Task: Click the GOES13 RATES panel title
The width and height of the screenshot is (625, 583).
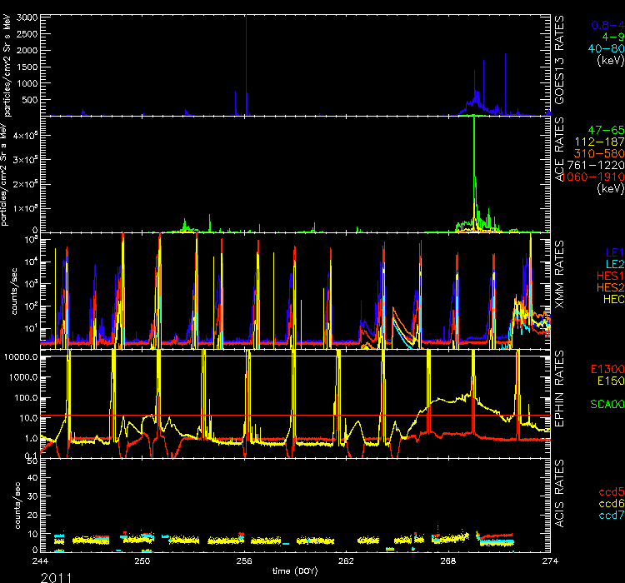Action: [x=560, y=62]
